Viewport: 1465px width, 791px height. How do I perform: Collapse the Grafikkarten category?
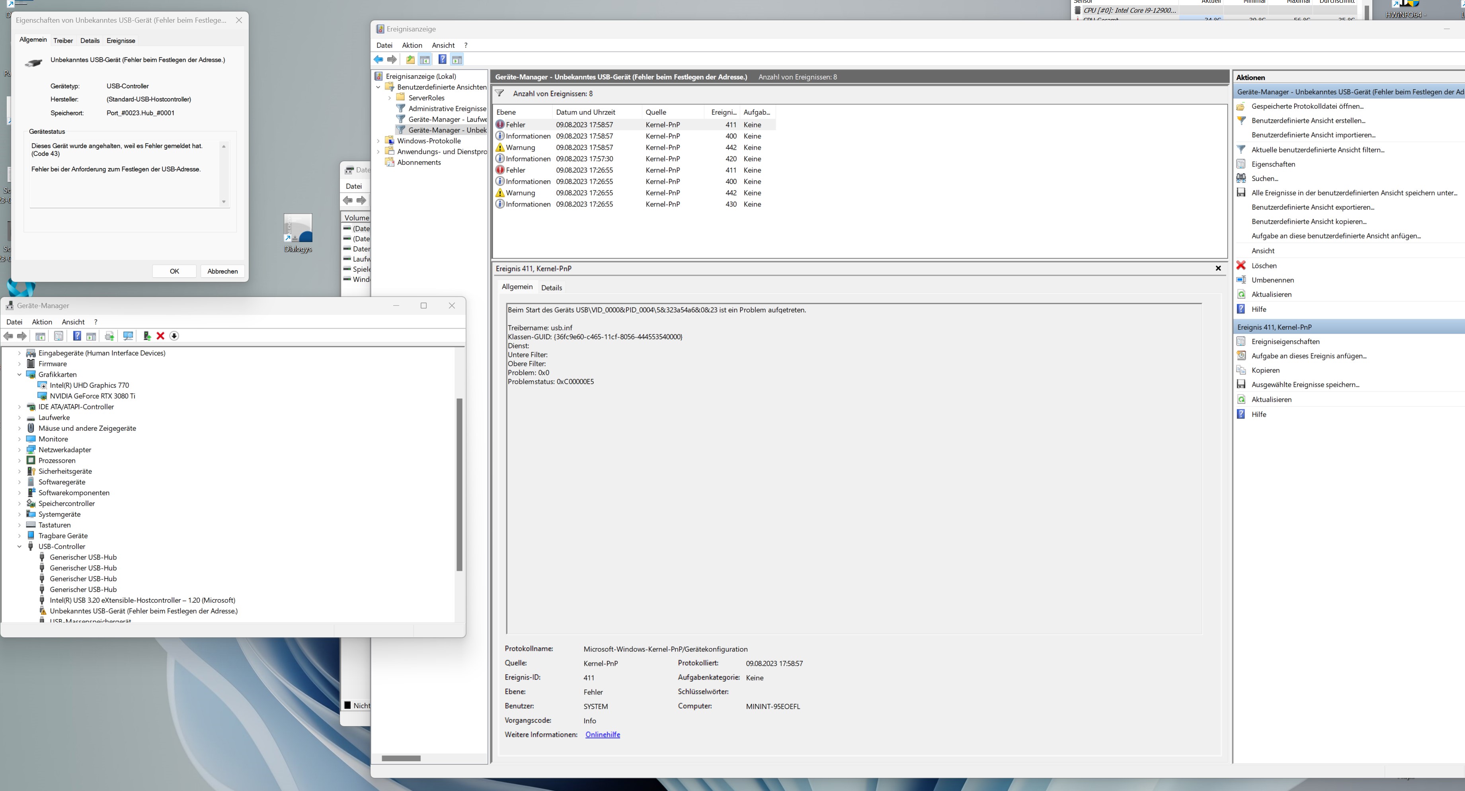20,375
